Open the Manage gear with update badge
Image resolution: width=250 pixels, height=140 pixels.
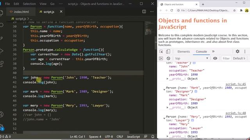(2, 127)
